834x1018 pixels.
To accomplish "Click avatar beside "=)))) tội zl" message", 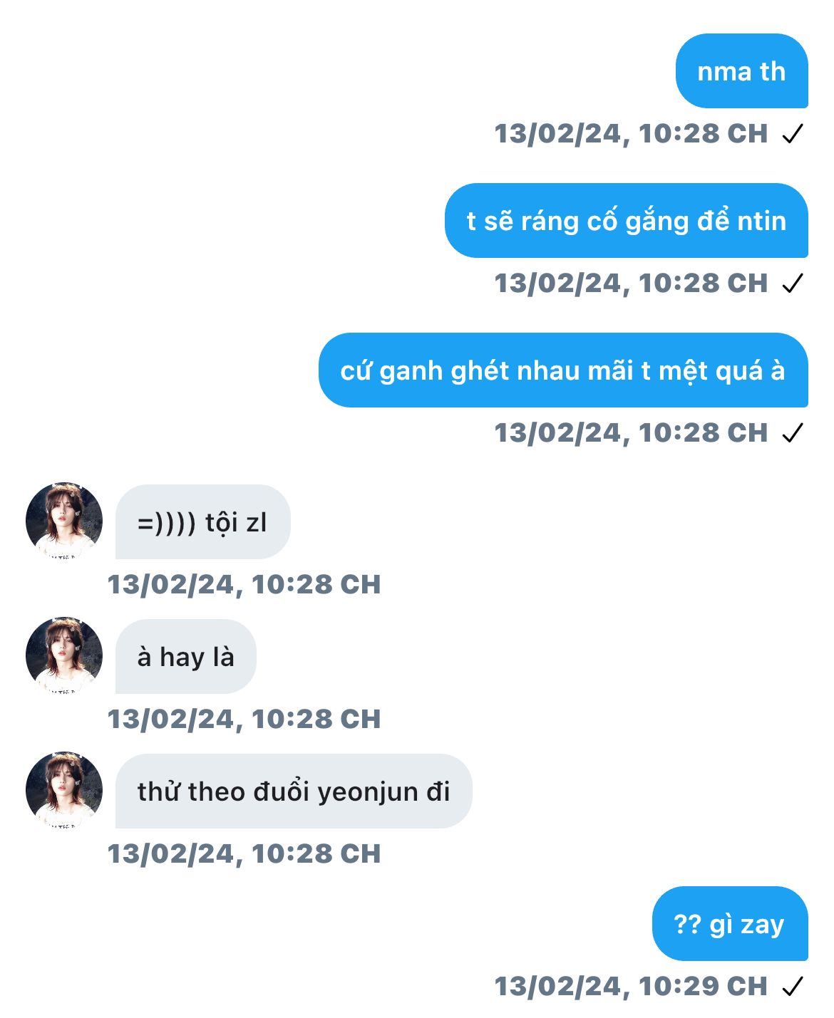I will point(64,521).
